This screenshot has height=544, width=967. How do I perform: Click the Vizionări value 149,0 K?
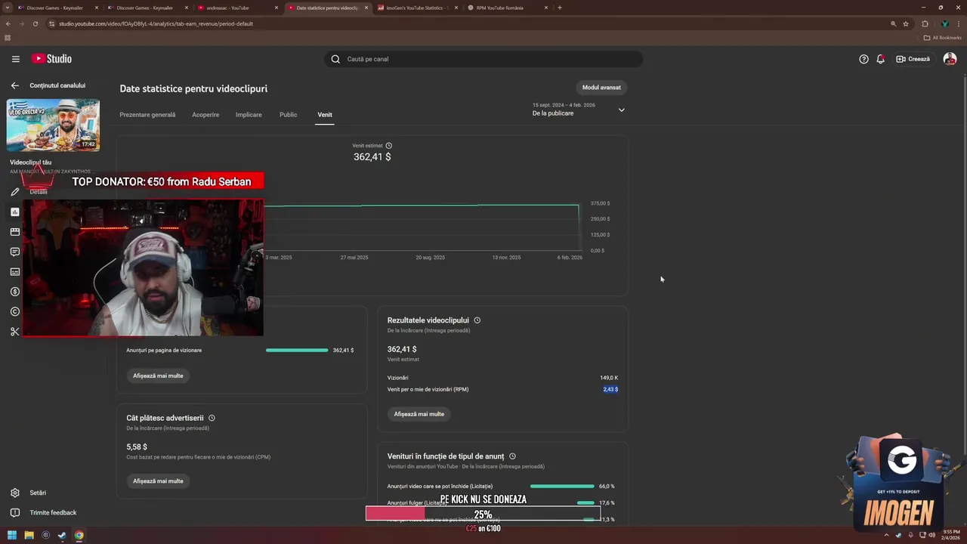(609, 378)
